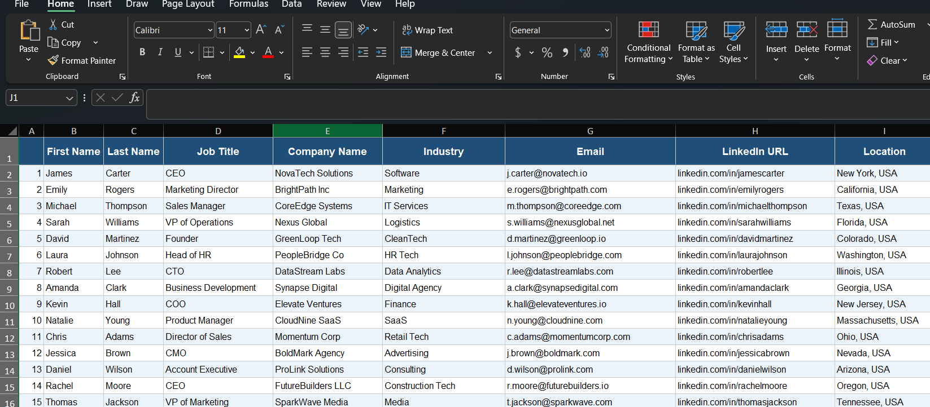Click into the formula bar input
930x407 pixels.
point(538,104)
